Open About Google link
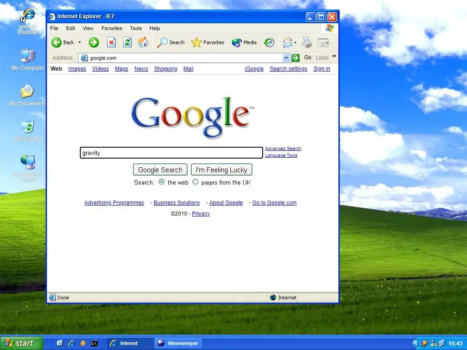The image size is (467, 350). point(226,203)
